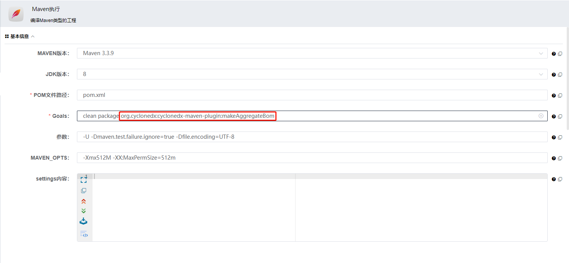
Task: Clear the Goals field with the x icon
Action: 541,116
